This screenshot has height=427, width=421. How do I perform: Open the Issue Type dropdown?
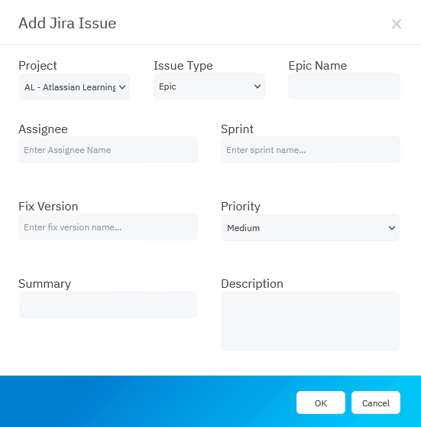tap(209, 86)
